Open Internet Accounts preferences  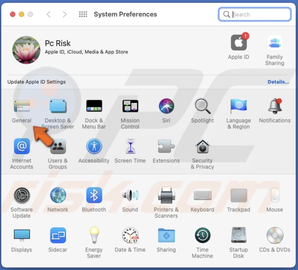(x=22, y=146)
